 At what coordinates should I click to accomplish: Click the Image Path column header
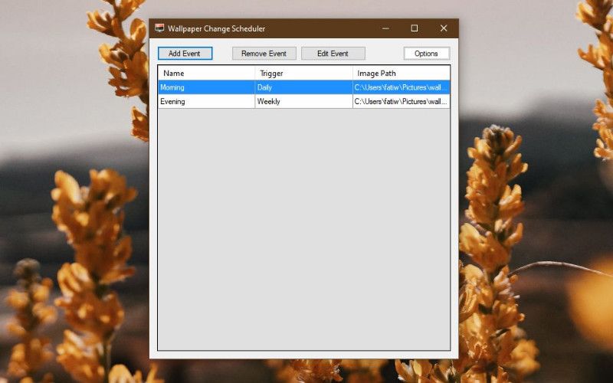click(401, 74)
